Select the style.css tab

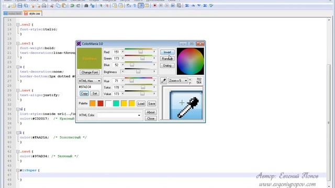click(32, 14)
